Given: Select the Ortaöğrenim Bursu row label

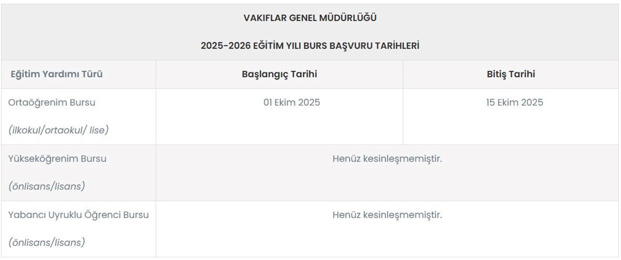Looking at the screenshot, I should 52,102.
